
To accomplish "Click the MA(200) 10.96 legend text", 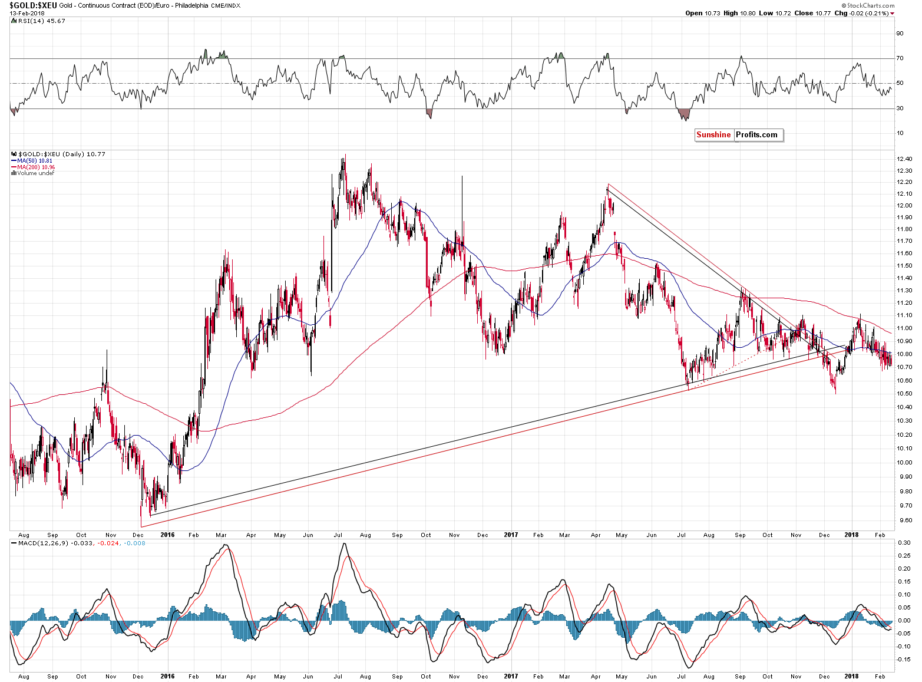I will point(36,167).
